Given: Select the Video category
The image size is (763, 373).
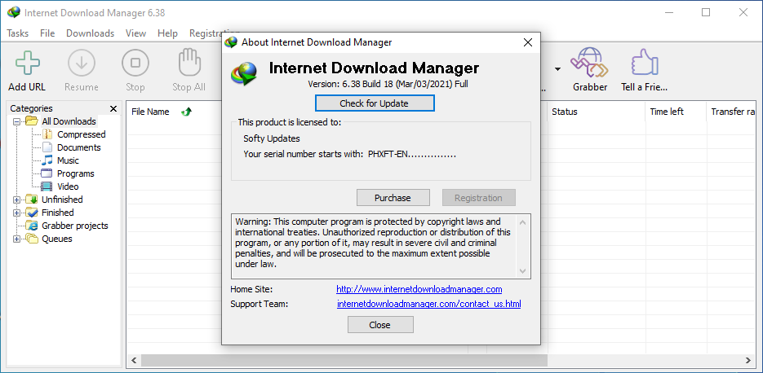Looking at the screenshot, I should click(68, 187).
